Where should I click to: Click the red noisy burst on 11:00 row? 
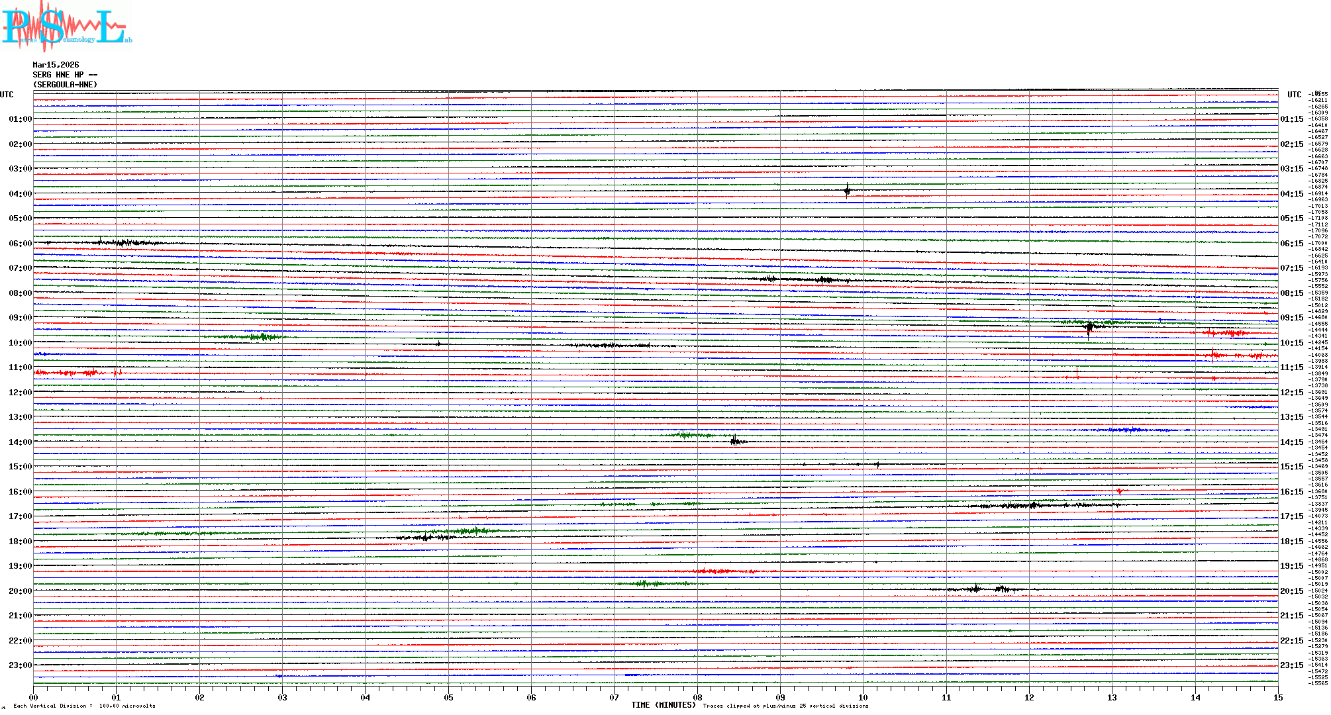click(66, 373)
